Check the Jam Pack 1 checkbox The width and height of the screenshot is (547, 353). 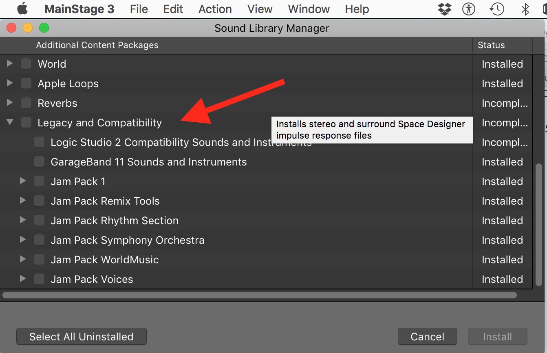coord(39,181)
